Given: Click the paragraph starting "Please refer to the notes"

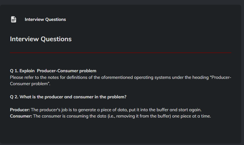Looking at the screenshot, I should pyautogui.click(x=121, y=80).
